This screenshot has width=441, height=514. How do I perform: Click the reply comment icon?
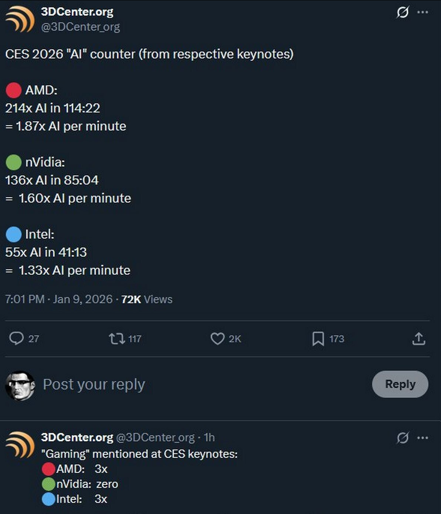pos(16,339)
